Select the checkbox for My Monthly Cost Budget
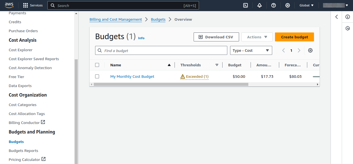The image size is (353, 164). coord(97,76)
